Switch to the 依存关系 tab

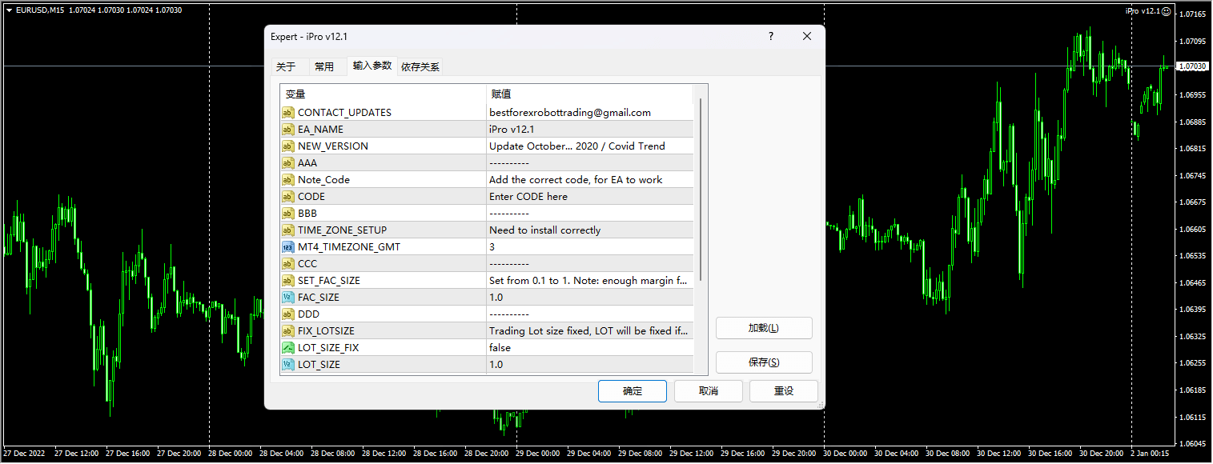(420, 66)
